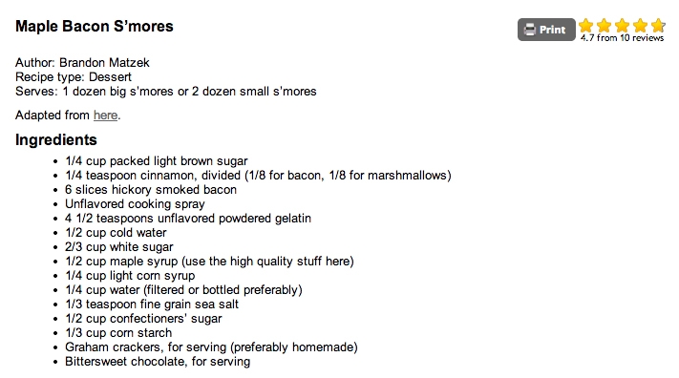Click the Bittersweet chocolate ingredient line

(158, 361)
